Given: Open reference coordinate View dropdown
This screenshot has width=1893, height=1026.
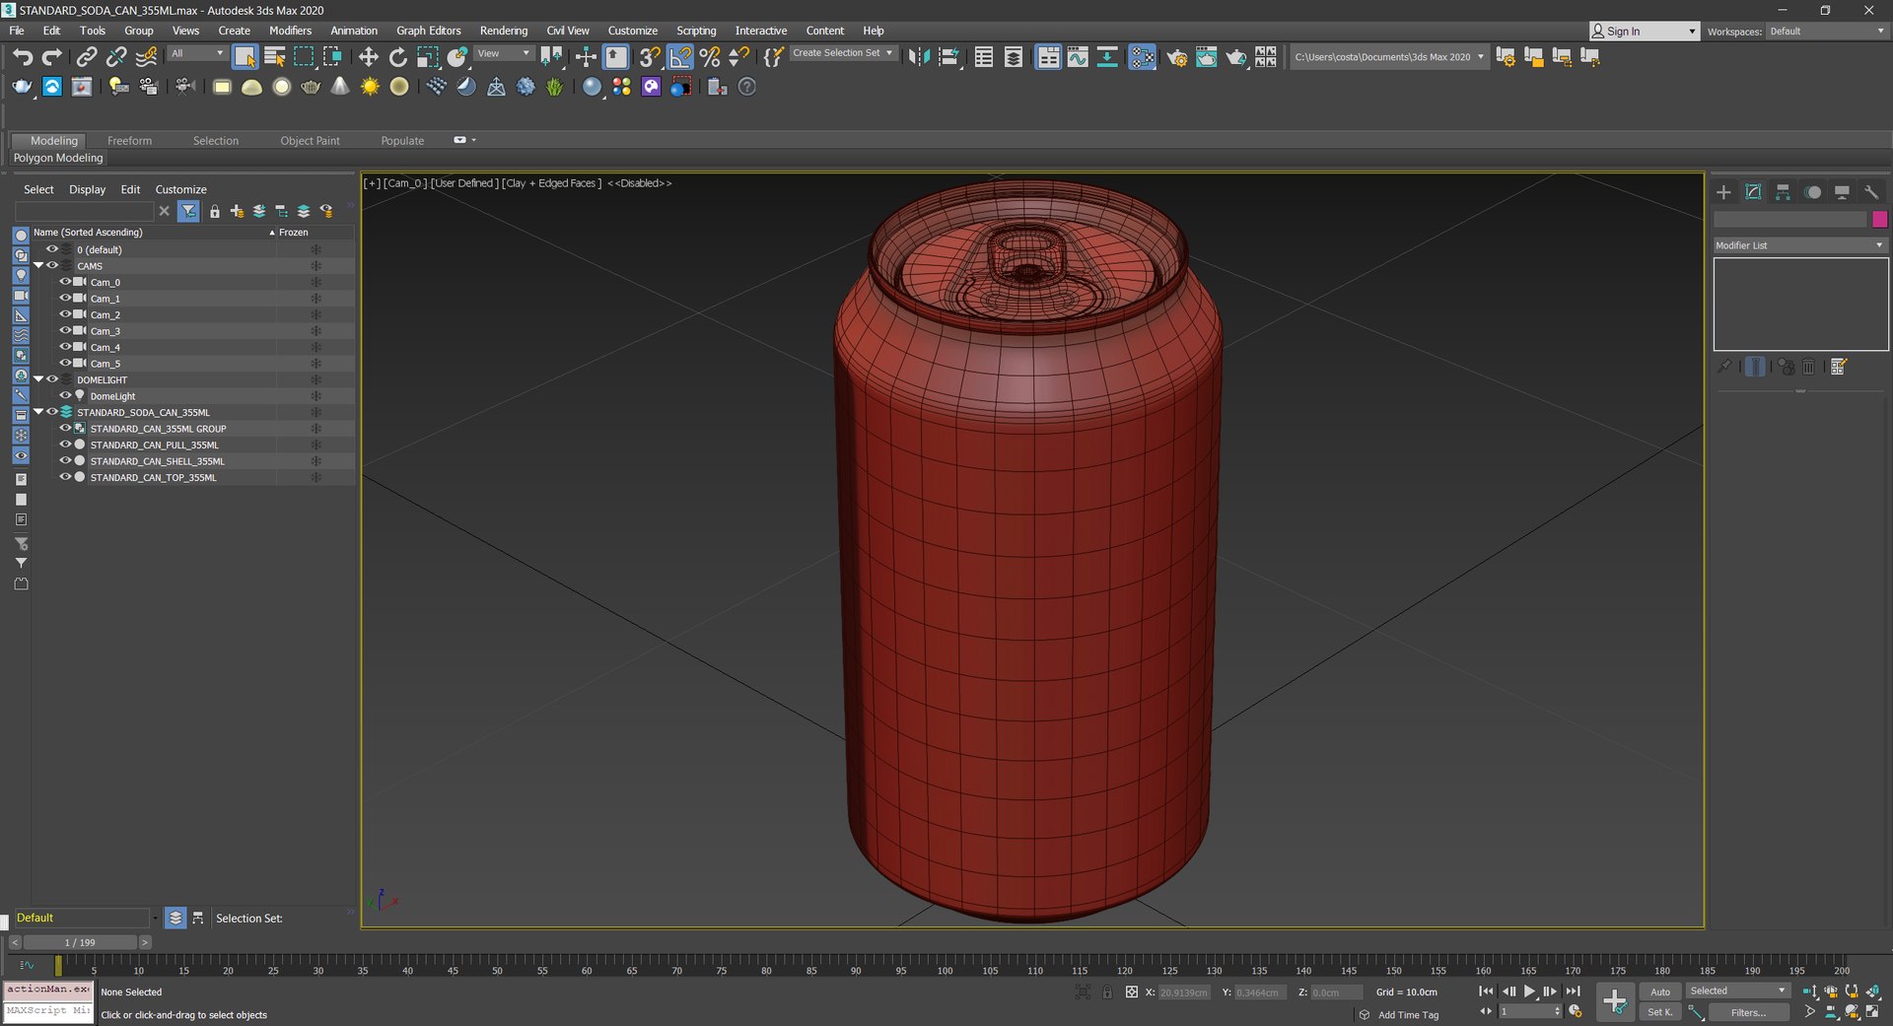Looking at the screenshot, I should coord(504,53).
